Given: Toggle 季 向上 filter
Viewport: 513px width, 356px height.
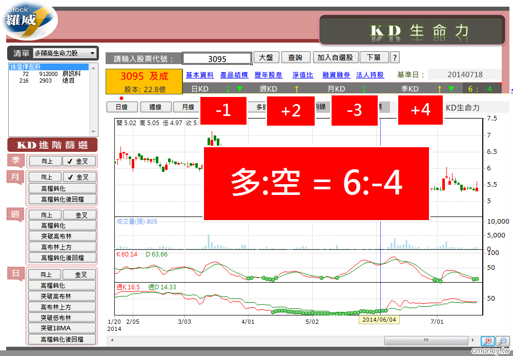Looking at the screenshot, I should click(x=46, y=161).
